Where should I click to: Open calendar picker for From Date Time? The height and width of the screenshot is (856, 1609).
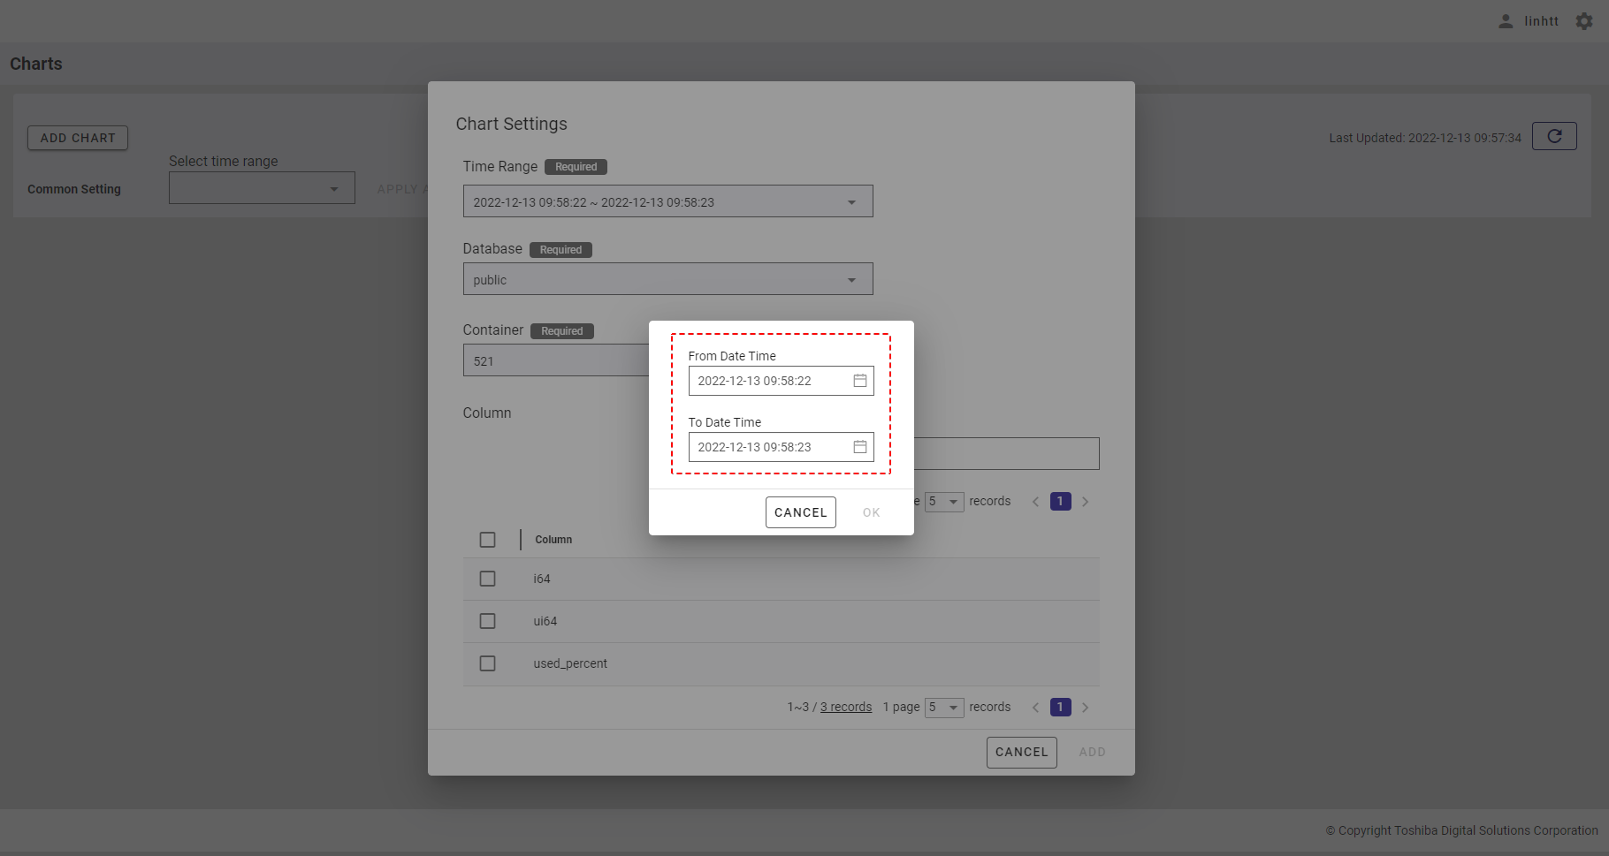pos(859,381)
